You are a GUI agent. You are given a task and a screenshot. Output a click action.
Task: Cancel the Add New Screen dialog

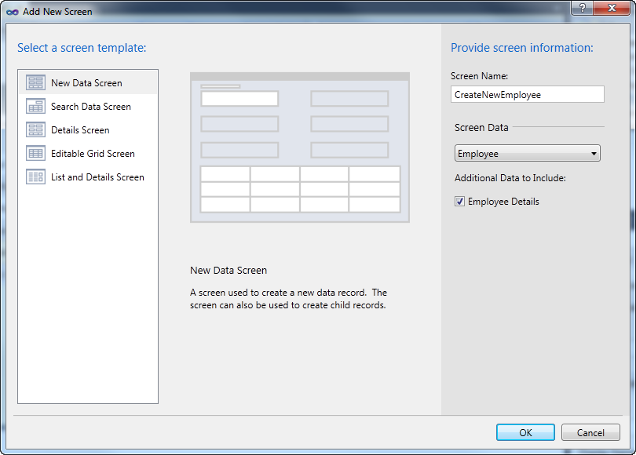590,432
